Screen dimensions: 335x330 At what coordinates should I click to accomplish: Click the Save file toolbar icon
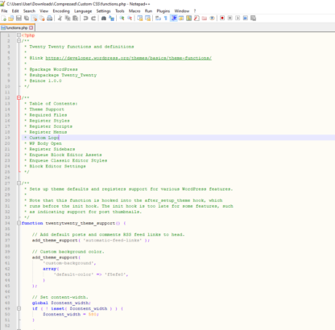pos(19,19)
